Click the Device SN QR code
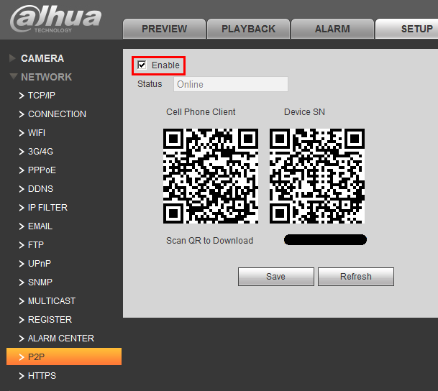The height and width of the screenshot is (391, 438). [317, 176]
